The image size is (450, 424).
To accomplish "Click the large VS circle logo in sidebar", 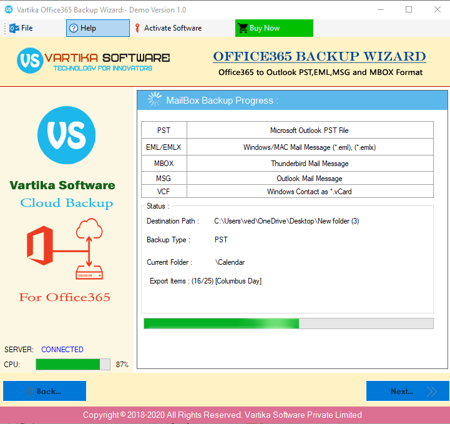I will (x=67, y=136).
